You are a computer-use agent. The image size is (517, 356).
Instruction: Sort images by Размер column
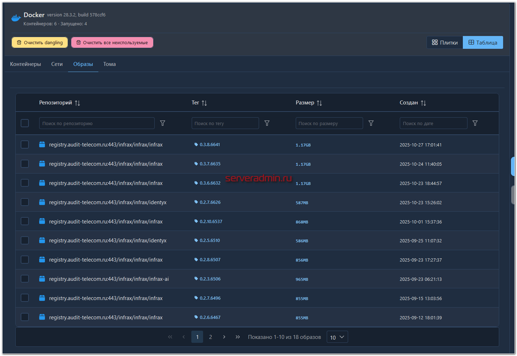click(x=319, y=103)
